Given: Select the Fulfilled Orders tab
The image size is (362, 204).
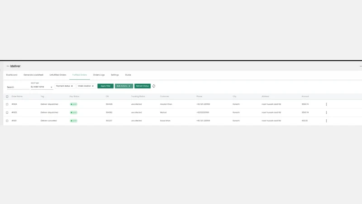Looking at the screenshot, I should tap(80, 75).
